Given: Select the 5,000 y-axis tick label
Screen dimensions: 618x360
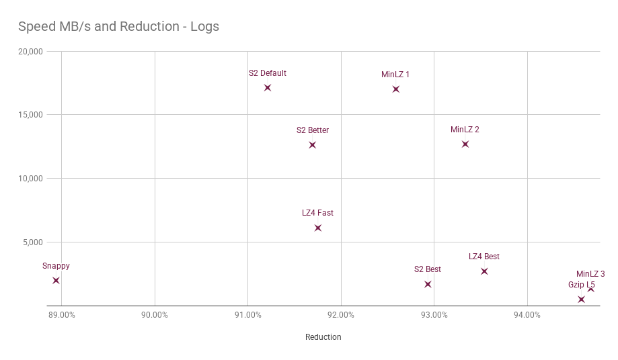Looking at the screenshot, I should pyautogui.click(x=33, y=242).
